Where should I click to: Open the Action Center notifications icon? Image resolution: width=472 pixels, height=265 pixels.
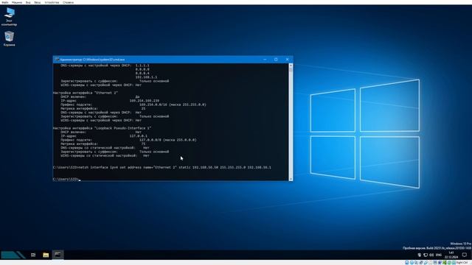[x=465, y=255]
